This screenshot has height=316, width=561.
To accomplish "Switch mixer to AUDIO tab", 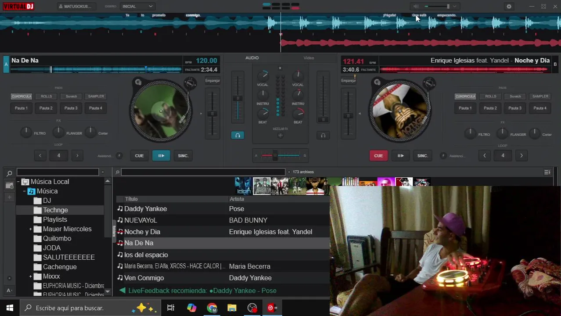I will (252, 58).
